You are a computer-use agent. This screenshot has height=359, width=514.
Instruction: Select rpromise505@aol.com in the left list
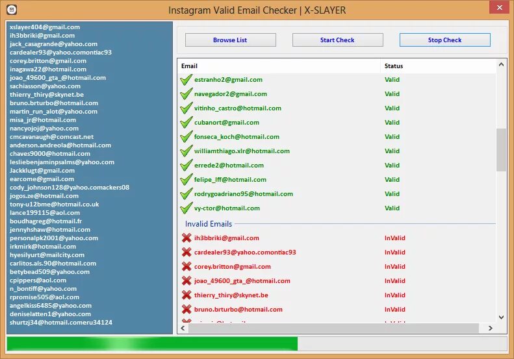point(45,297)
